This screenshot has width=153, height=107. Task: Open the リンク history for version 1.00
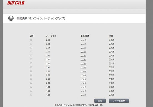[83, 95]
